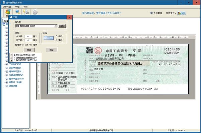Screen dimensions: 201x133
Task: Click the 退出 button in print dialog
Action: (29, 50)
